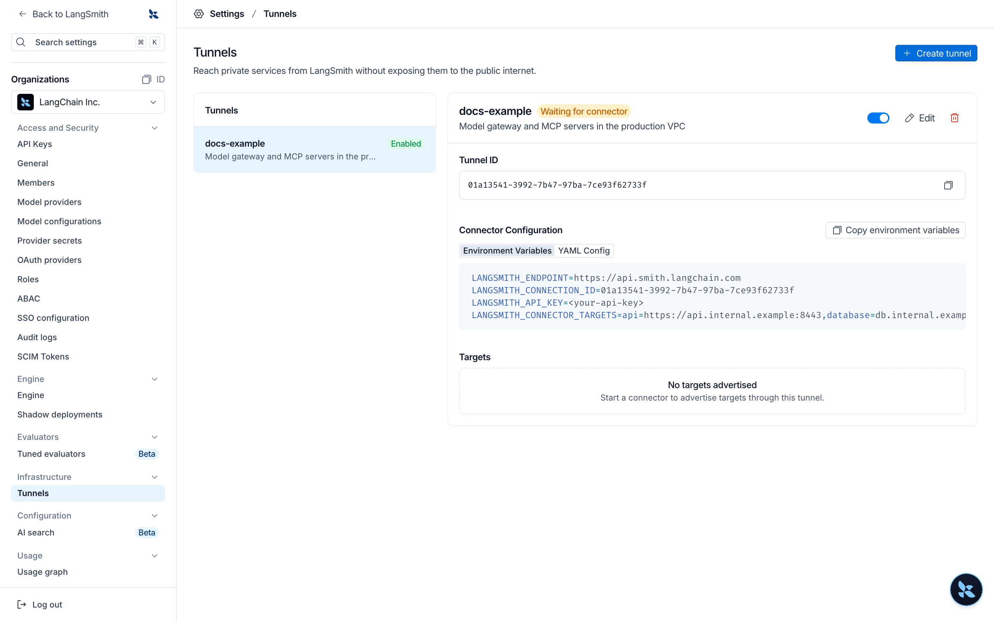This screenshot has width=994, height=621.
Task: Edit the docs-example tunnel
Action: [920, 118]
